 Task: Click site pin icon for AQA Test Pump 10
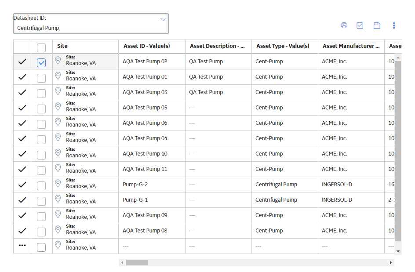pos(58,152)
